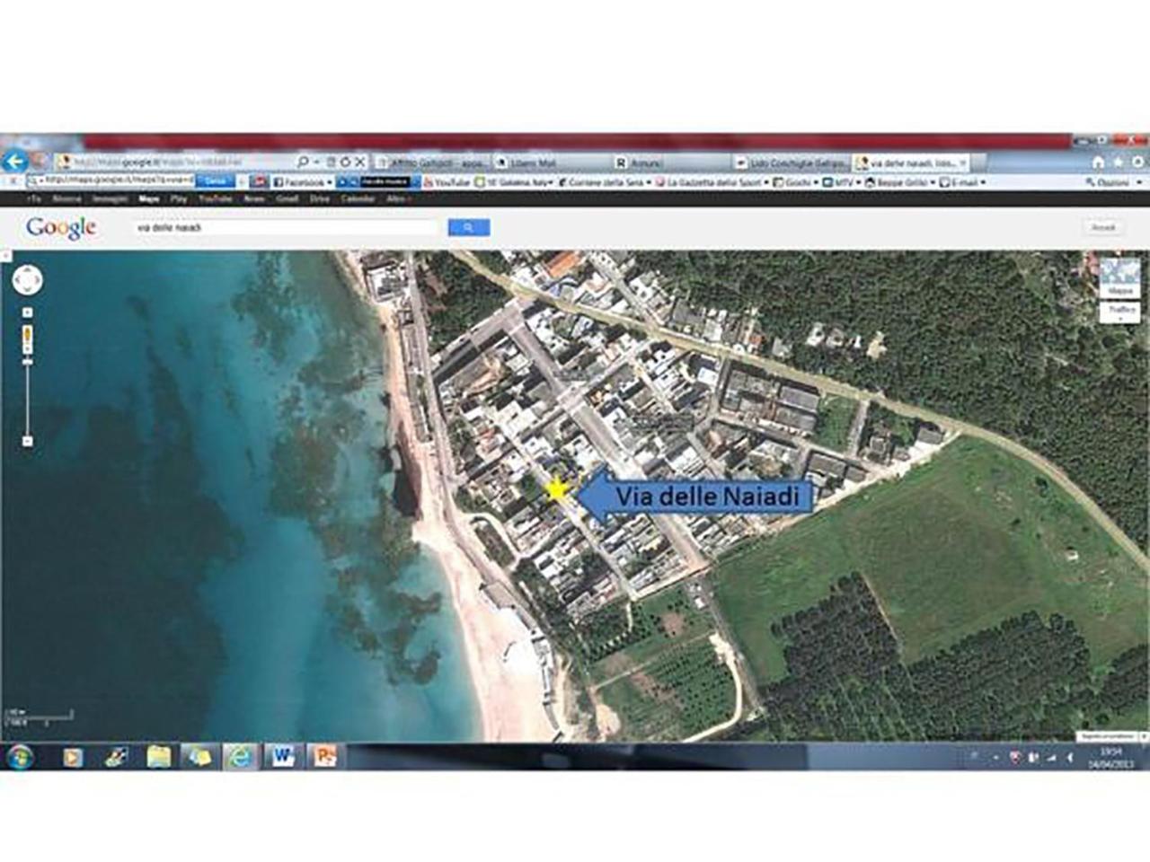Click the refresh icon in address bar
This screenshot has width=1150, height=862.
pyautogui.click(x=345, y=163)
